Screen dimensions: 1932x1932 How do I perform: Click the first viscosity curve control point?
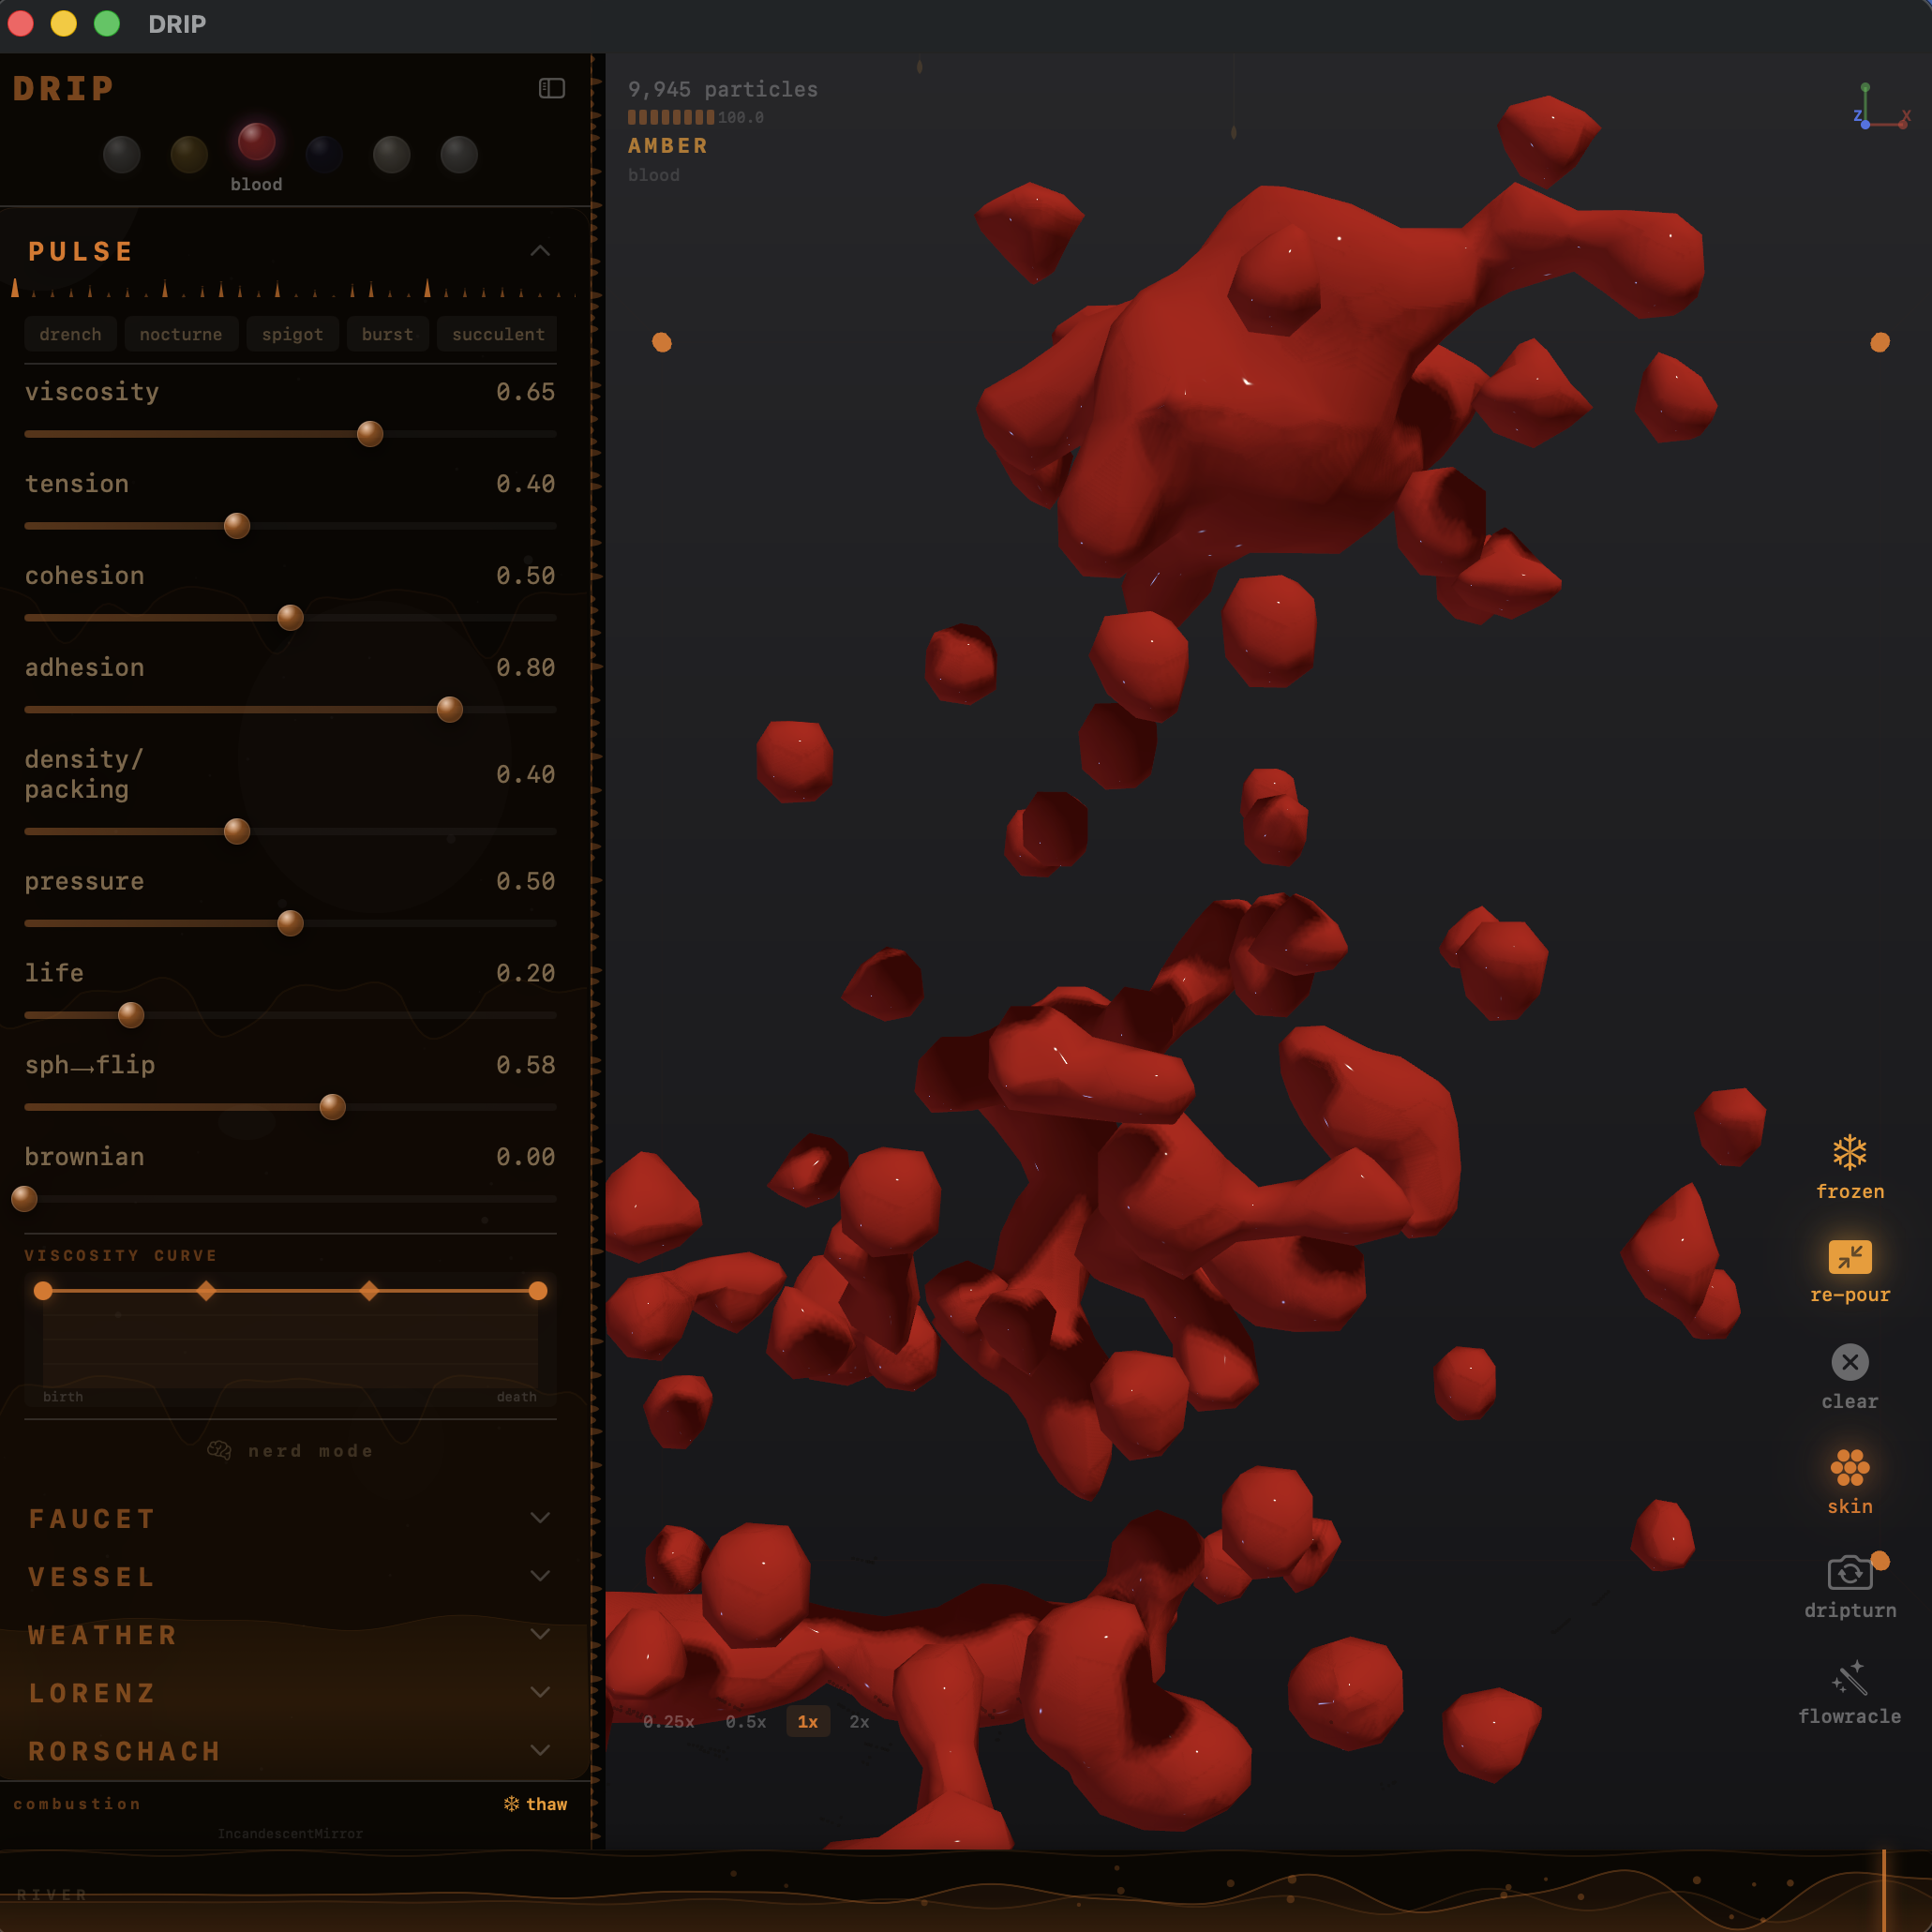[x=43, y=1291]
